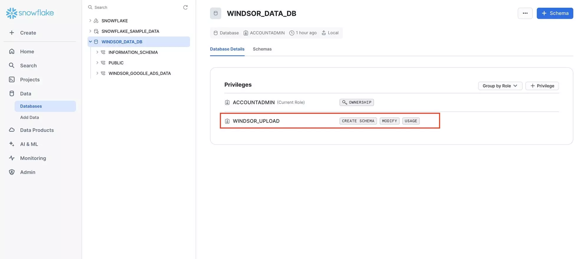Click the Create label in sidebar
Screen dimensions: 584x259
tap(28, 33)
